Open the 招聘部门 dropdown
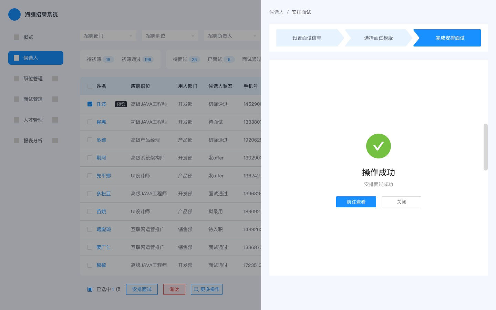This screenshot has width=496, height=310. pos(108,36)
